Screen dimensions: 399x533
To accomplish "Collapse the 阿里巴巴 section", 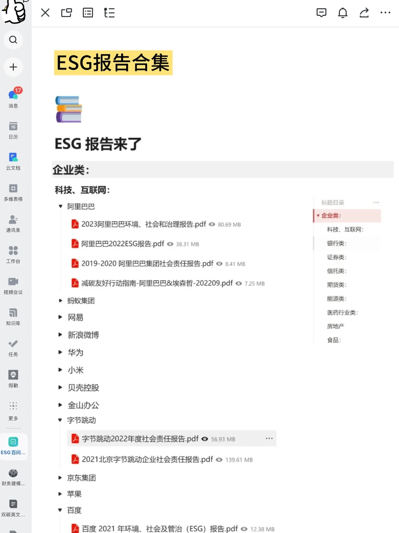I will 60,207.
